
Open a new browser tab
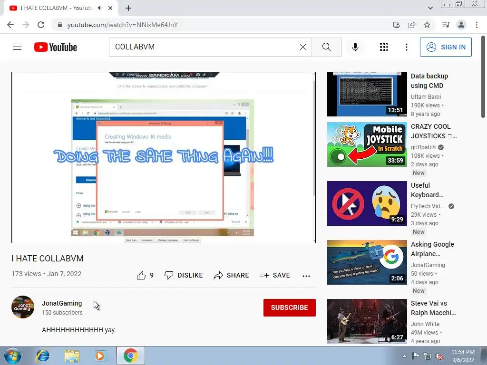[x=128, y=8]
